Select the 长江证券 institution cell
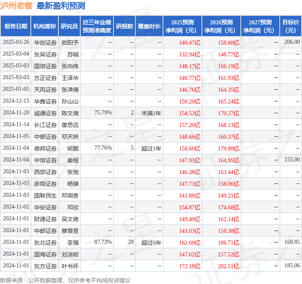Image resolution: width=302 pixels, height=284 pixels. point(45,125)
